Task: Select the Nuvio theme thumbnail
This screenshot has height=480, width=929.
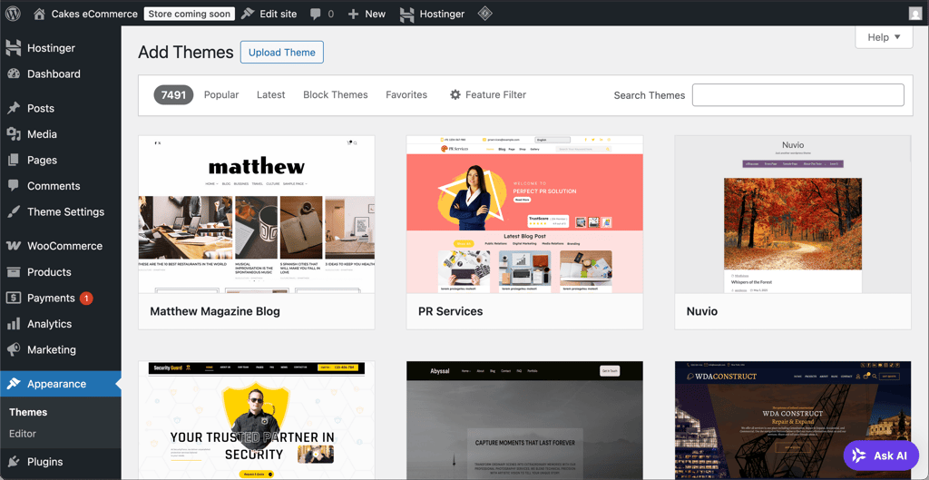Action: point(793,214)
